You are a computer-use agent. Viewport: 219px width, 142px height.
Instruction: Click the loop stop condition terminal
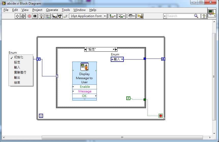[161, 116]
